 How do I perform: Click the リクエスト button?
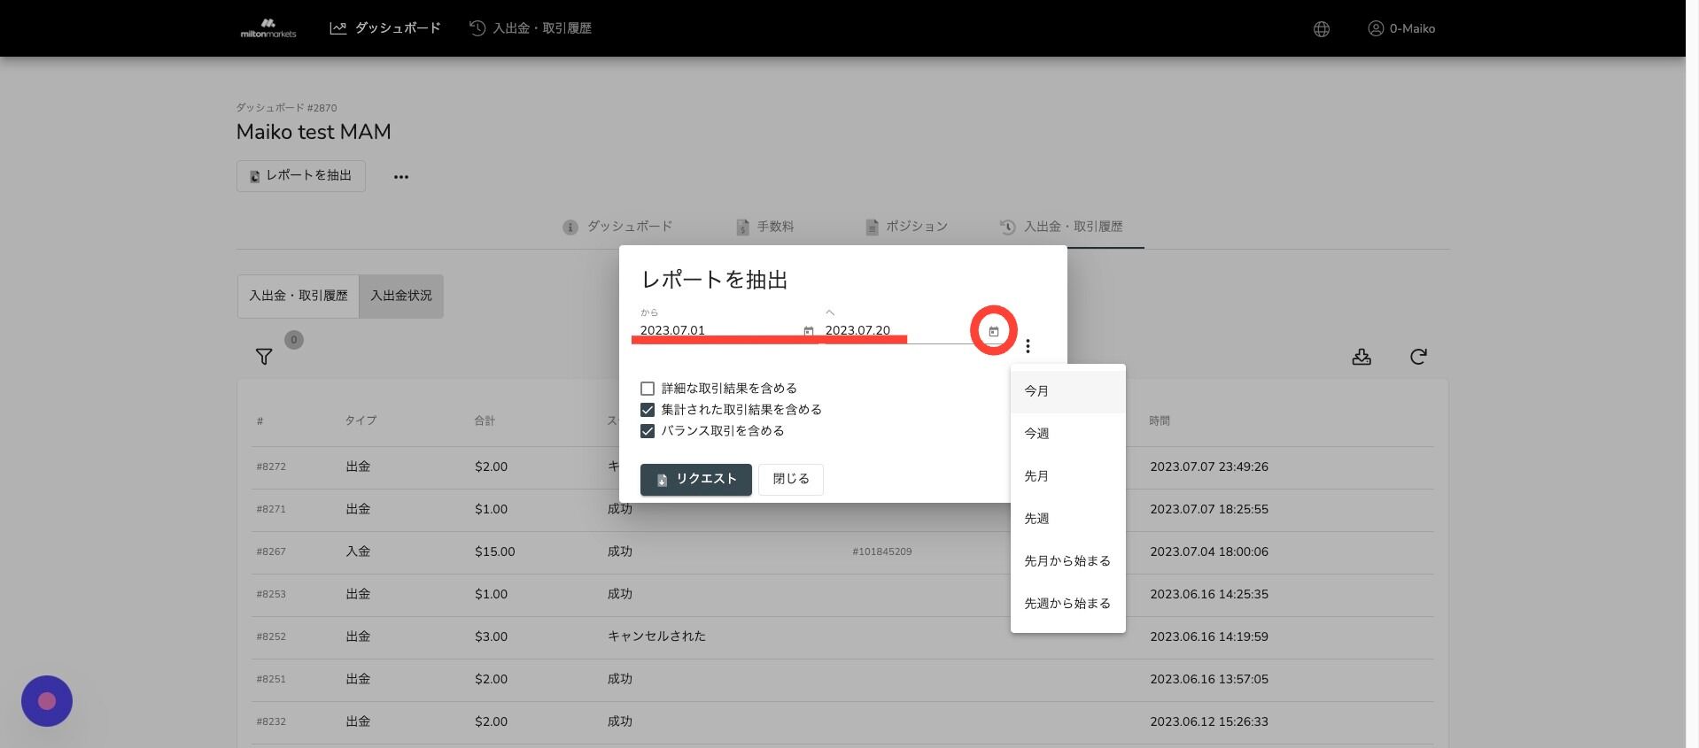(x=696, y=479)
